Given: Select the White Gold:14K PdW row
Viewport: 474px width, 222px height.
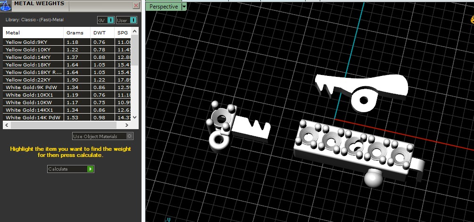Looking at the screenshot, I should click(x=67, y=117).
